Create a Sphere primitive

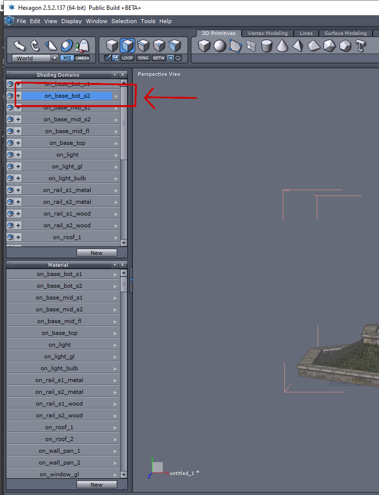tap(220, 46)
